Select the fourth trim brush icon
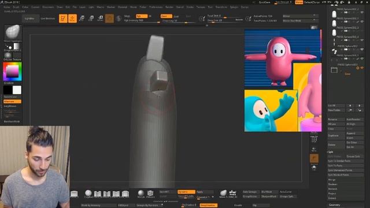 coord(125,194)
